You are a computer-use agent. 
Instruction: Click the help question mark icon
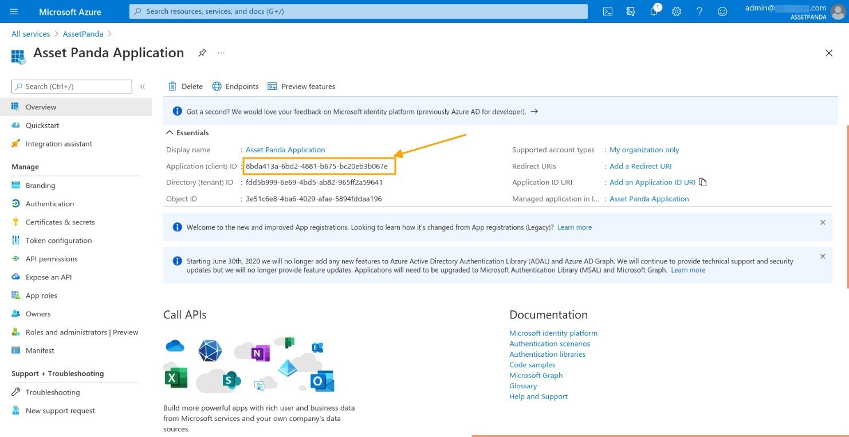[699, 11]
